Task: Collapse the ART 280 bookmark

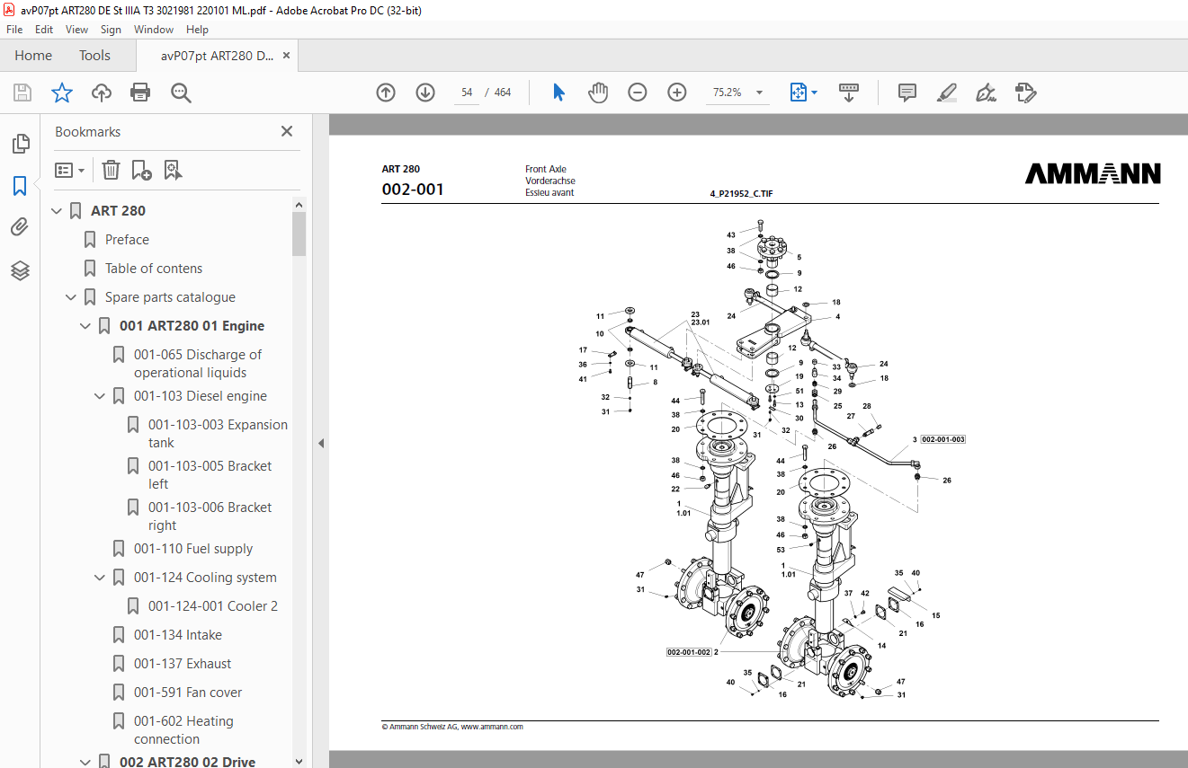Action: click(57, 211)
